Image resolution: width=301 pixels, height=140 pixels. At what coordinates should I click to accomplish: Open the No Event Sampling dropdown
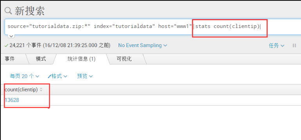coord(142,45)
